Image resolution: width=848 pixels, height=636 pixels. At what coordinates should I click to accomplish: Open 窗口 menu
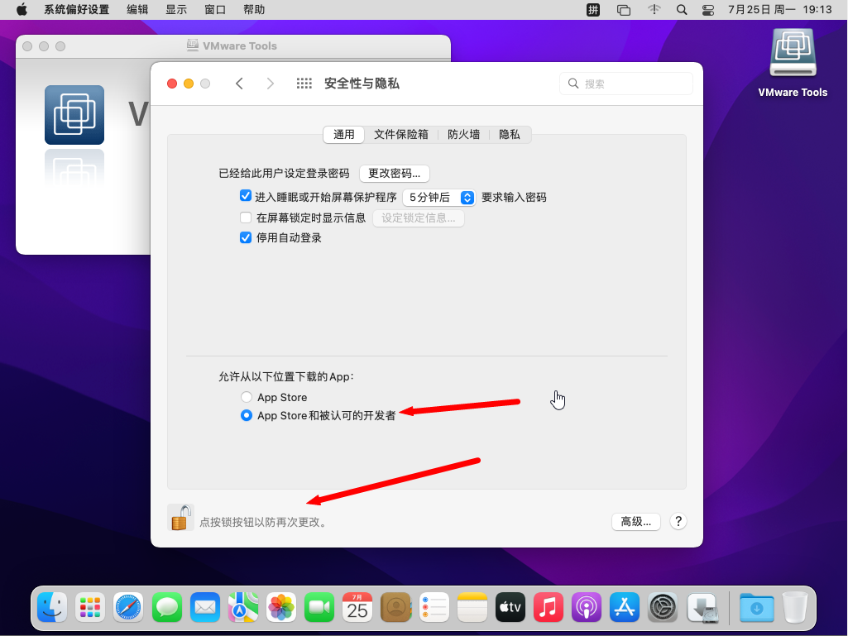215,10
